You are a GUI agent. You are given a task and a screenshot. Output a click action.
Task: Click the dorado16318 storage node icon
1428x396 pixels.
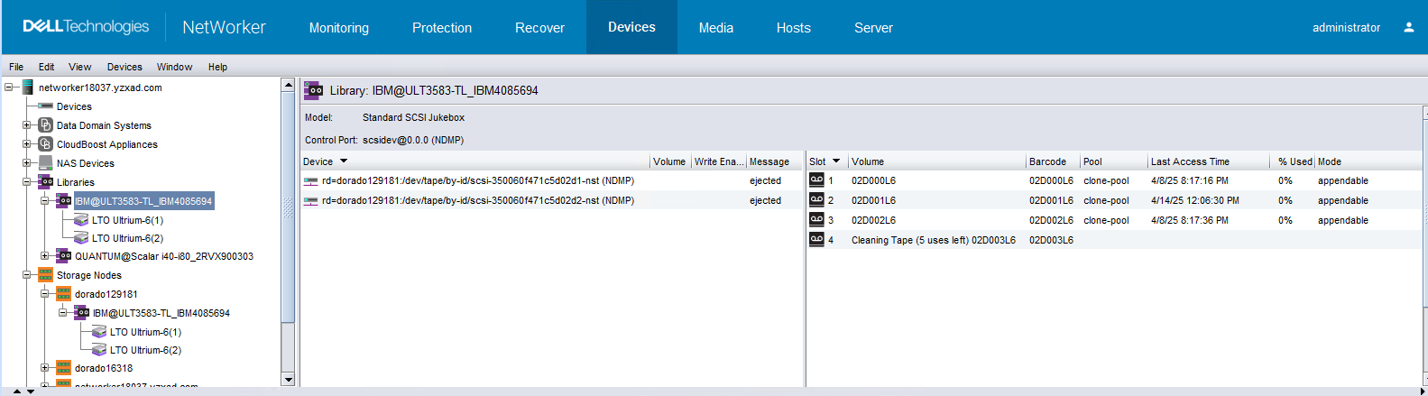(64, 368)
